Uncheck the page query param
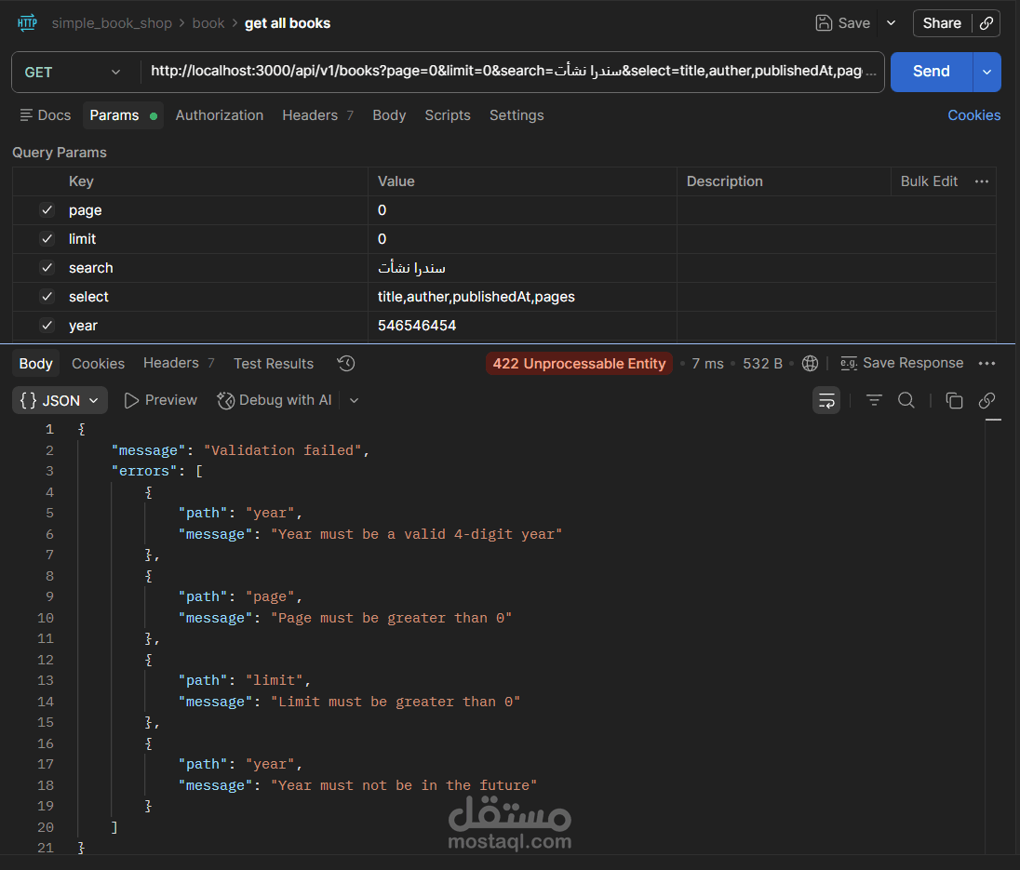 [x=47, y=210]
